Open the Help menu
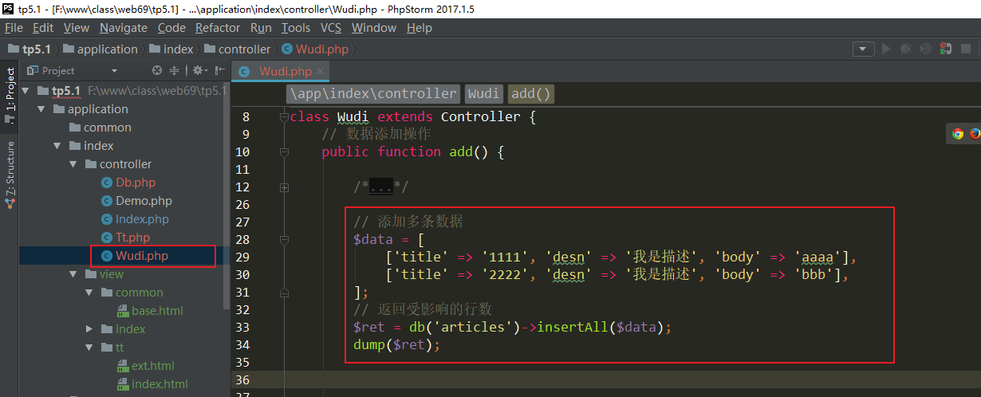 point(420,28)
